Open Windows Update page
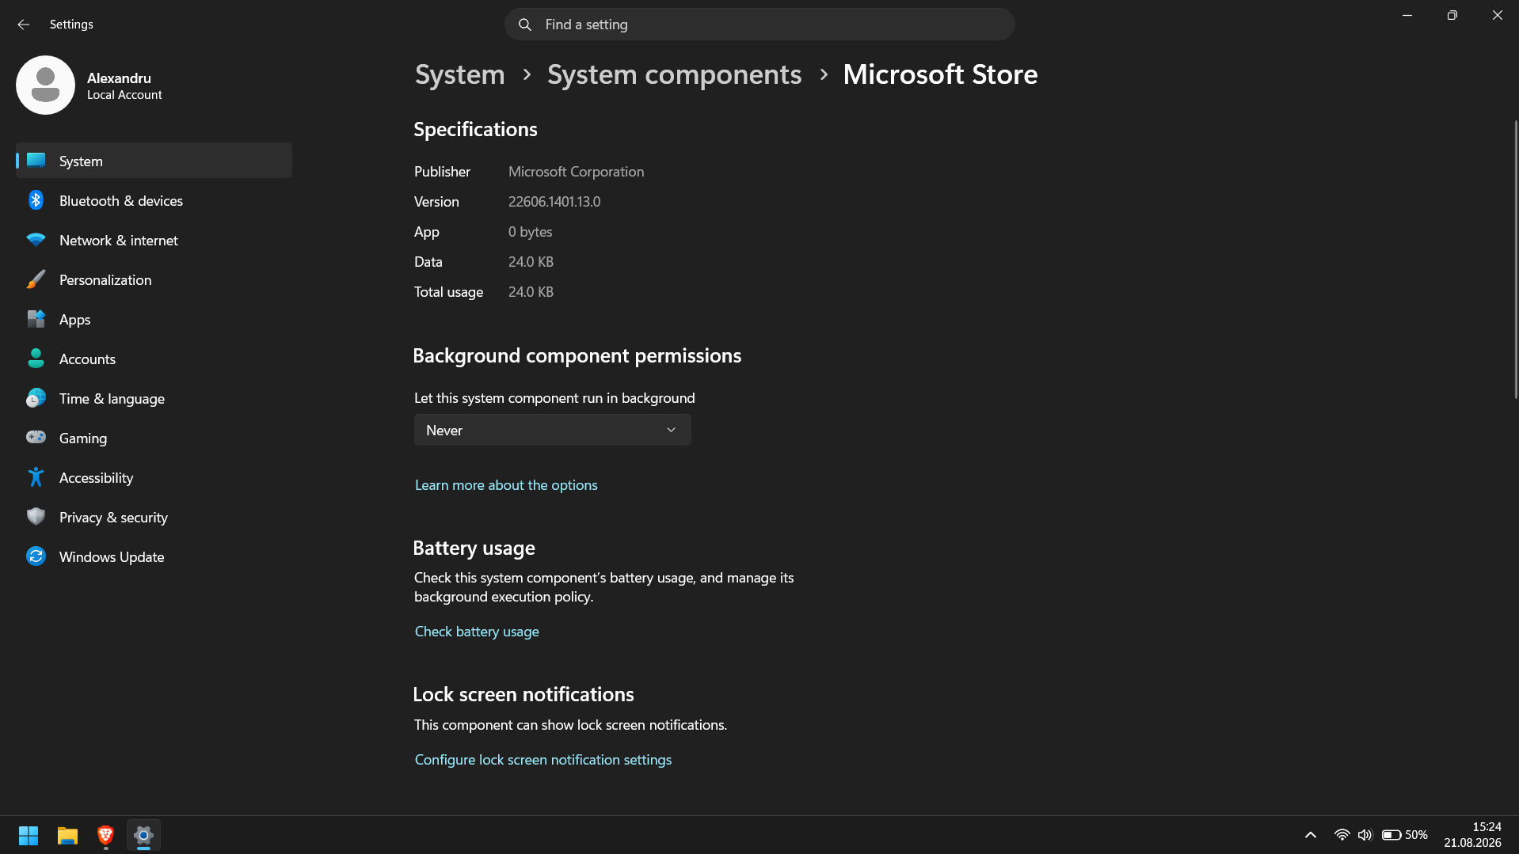Screen dimensions: 1519x854 pyautogui.click(x=154, y=556)
